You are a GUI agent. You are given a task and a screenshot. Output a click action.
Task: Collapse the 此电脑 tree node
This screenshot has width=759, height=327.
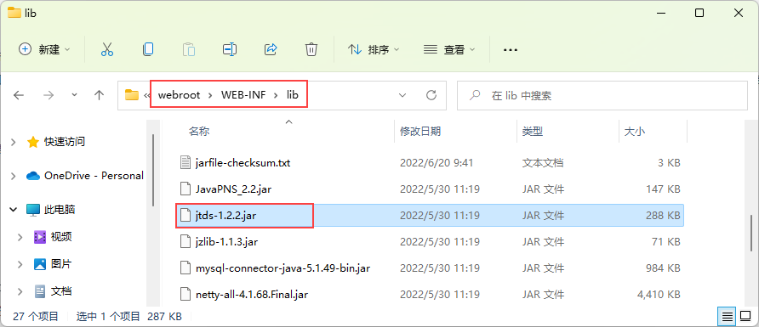tap(14, 210)
